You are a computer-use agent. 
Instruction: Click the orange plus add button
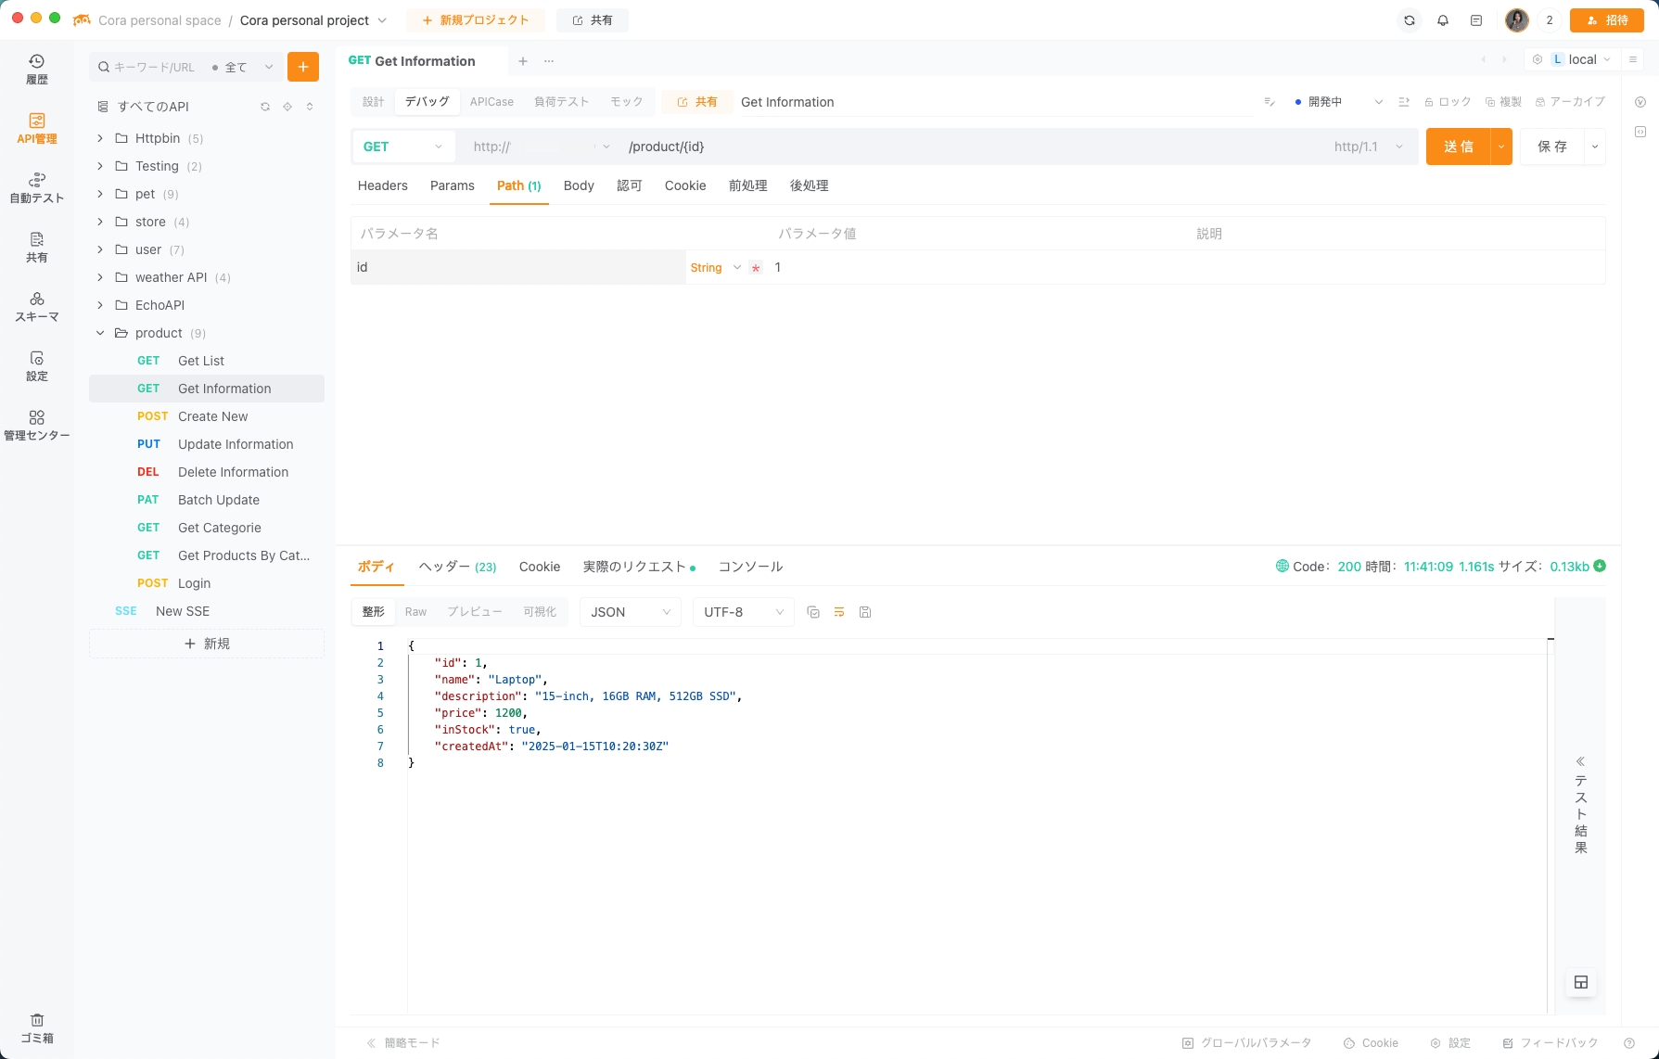303,67
